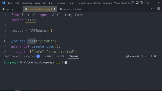
Task: Toggle the secondary side bar layout icon
Action: point(141,3)
